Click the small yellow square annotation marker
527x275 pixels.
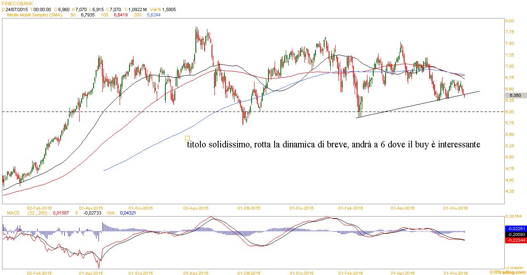[187, 138]
